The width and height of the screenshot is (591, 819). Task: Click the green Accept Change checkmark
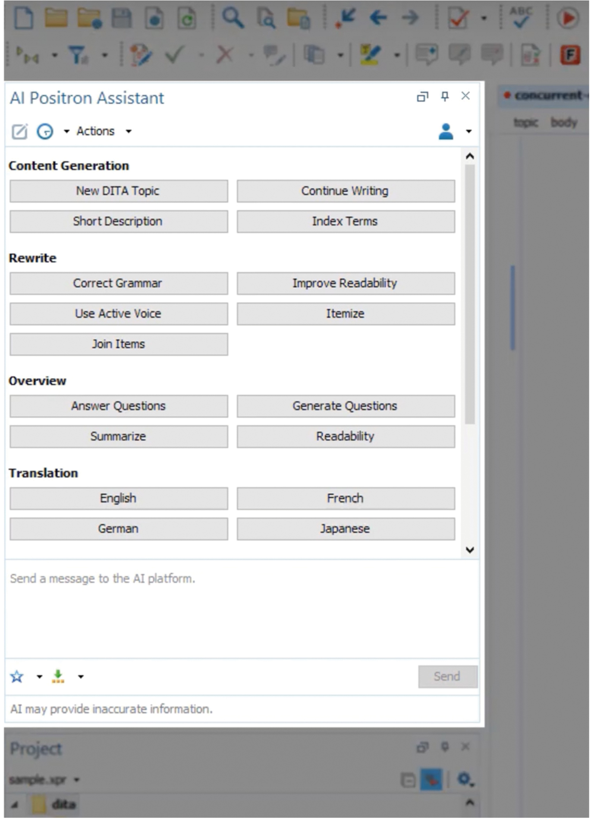175,55
